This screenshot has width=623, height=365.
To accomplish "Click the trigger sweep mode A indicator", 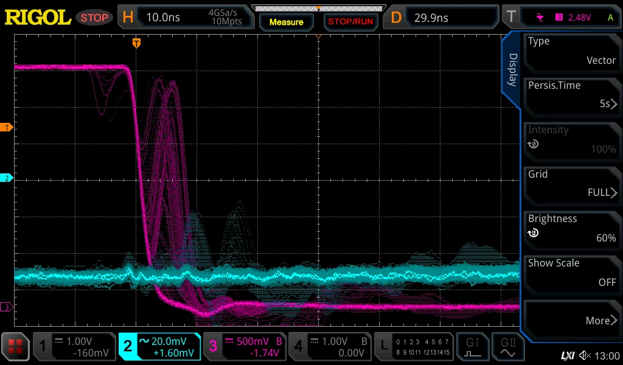I will 610,18.
